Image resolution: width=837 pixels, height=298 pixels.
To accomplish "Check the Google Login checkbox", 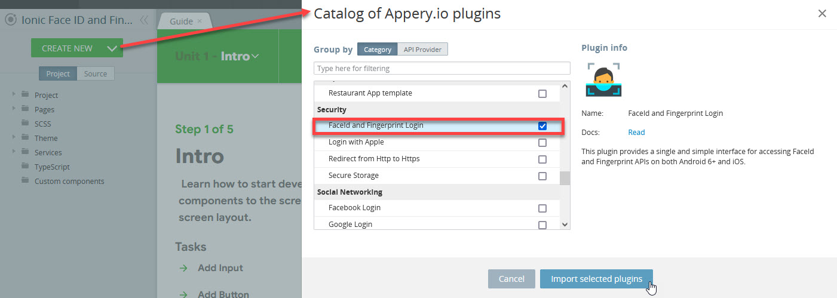I will tap(542, 225).
